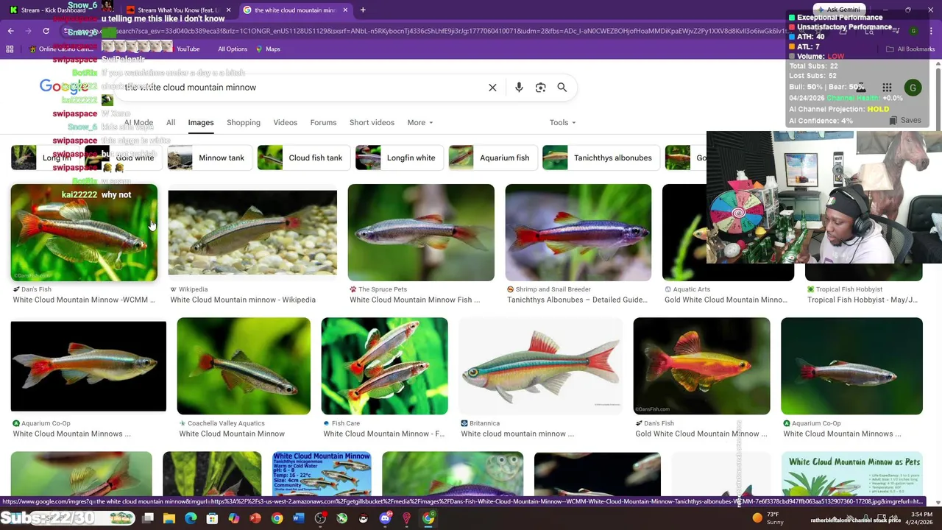Expand the More search filters dropdown
The width and height of the screenshot is (942, 530).
point(420,123)
